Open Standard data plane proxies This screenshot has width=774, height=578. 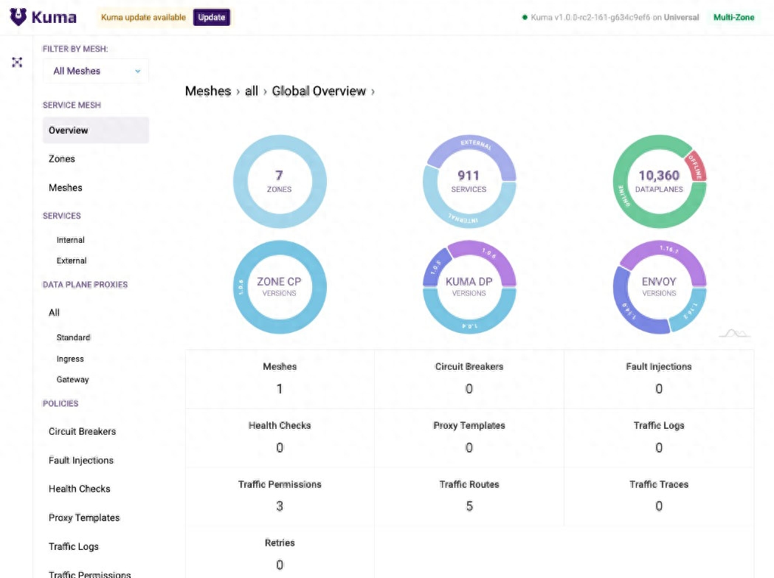[74, 337]
